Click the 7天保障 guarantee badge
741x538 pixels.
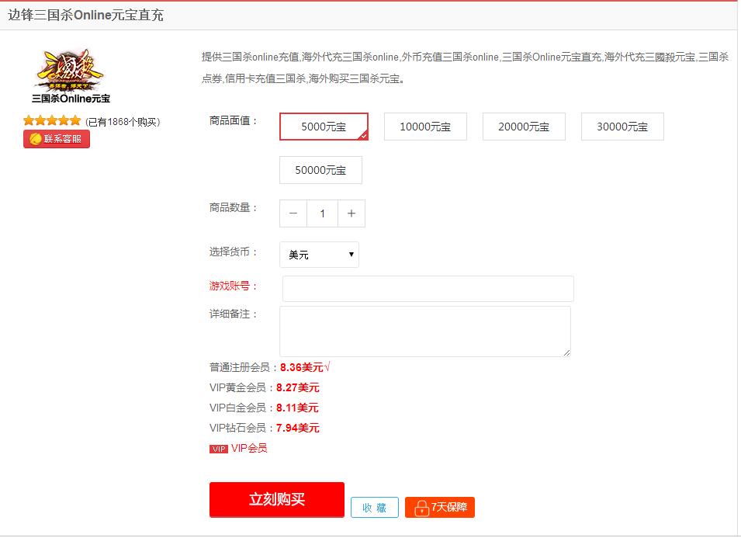pyautogui.click(x=439, y=508)
